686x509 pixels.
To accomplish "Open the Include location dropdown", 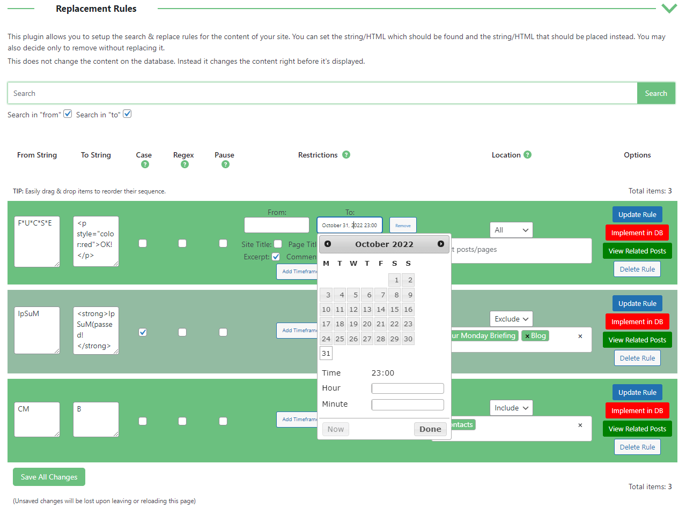I will point(511,408).
